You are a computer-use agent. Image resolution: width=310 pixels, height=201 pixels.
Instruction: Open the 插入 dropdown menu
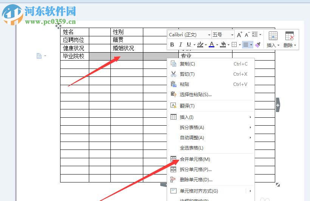[273, 45]
